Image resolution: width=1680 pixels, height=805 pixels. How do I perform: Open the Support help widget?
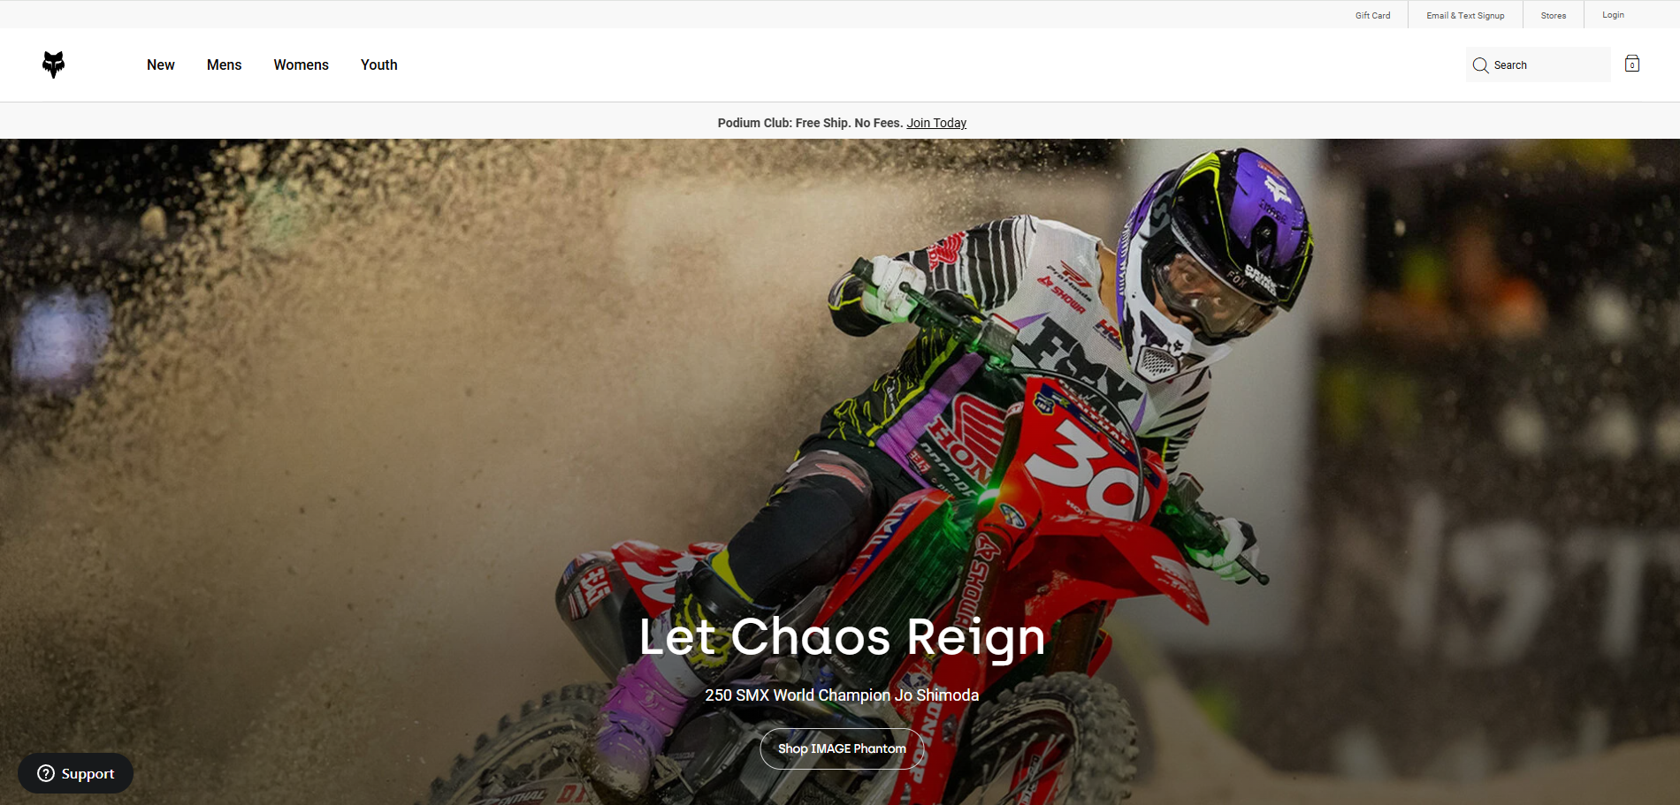76,773
